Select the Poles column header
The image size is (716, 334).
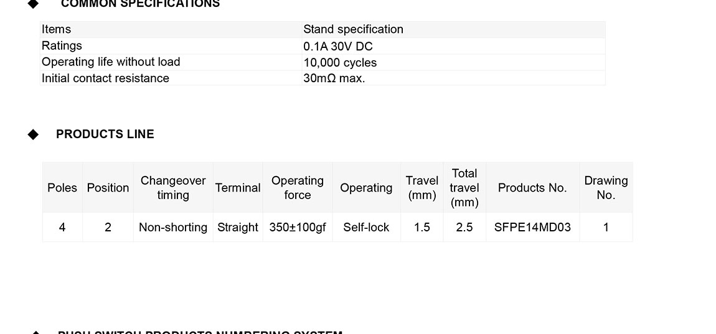click(x=62, y=188)
